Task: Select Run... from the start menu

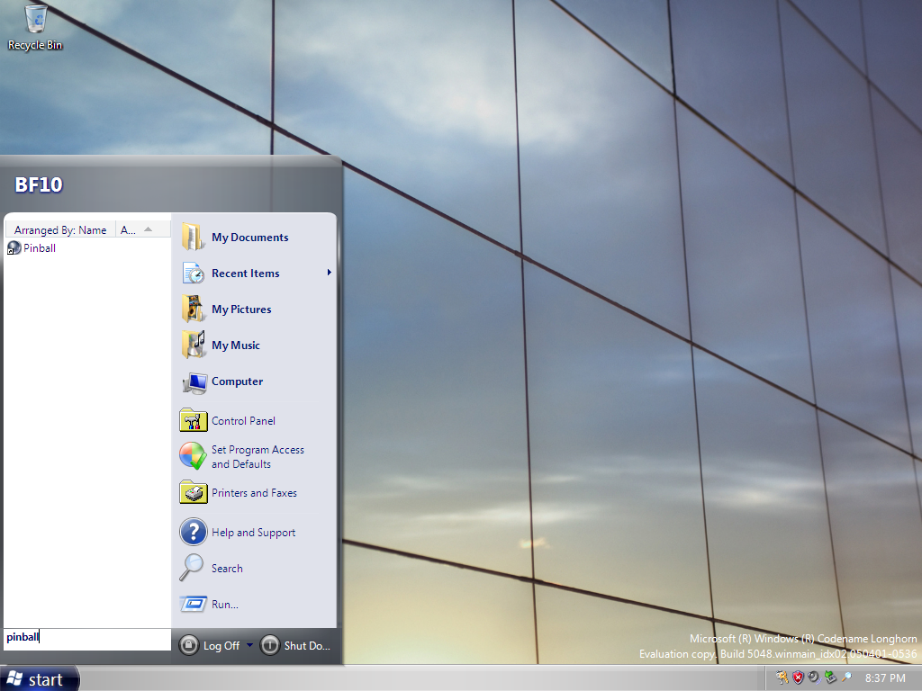Action: [x=224, y=605]
